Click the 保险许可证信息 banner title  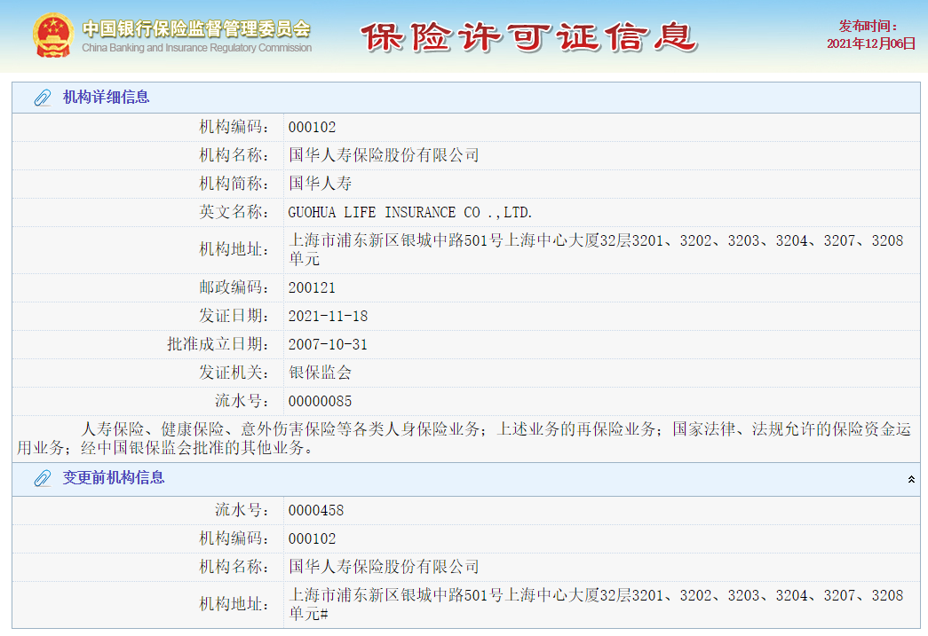(x=528, y=38)
